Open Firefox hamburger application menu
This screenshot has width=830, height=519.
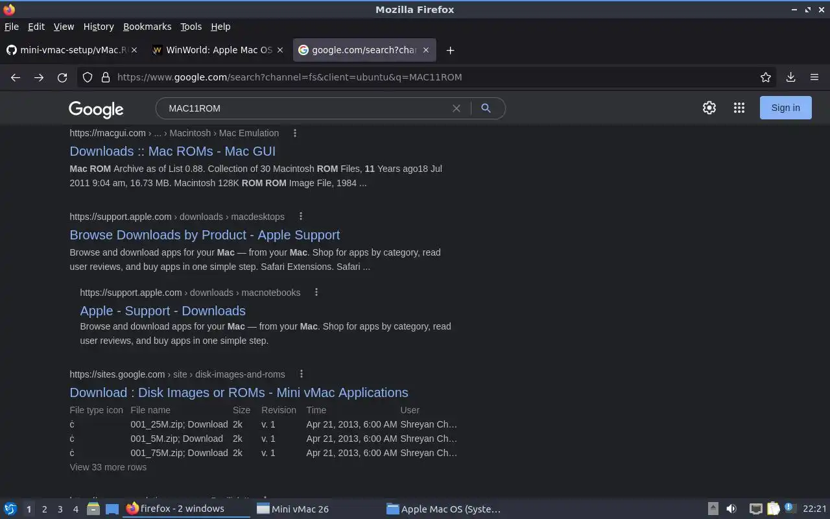tap(814, 77)
